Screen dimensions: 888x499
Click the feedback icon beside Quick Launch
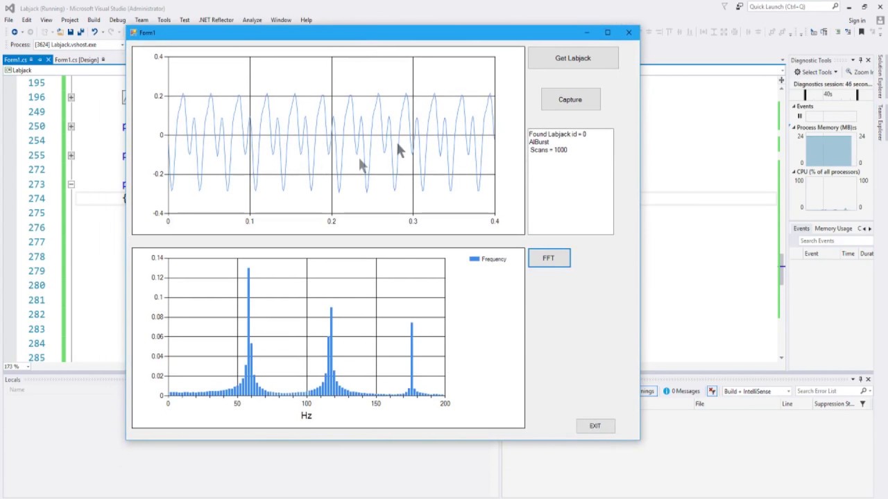coord(740,6)
